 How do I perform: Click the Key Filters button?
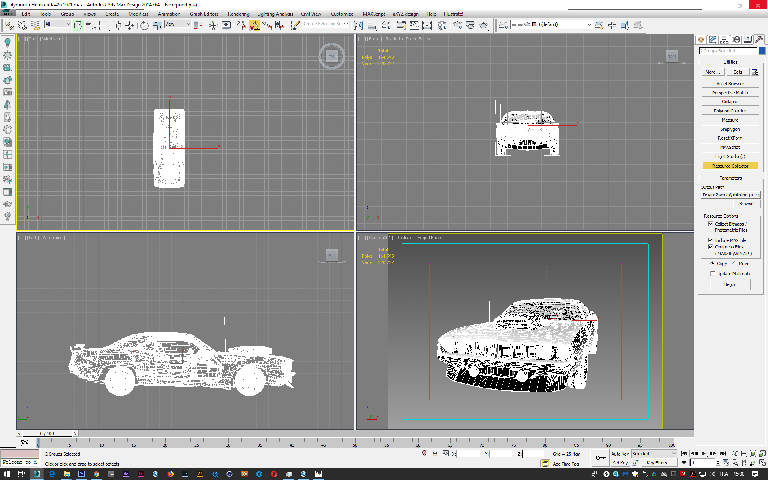(x=659, y=463)
